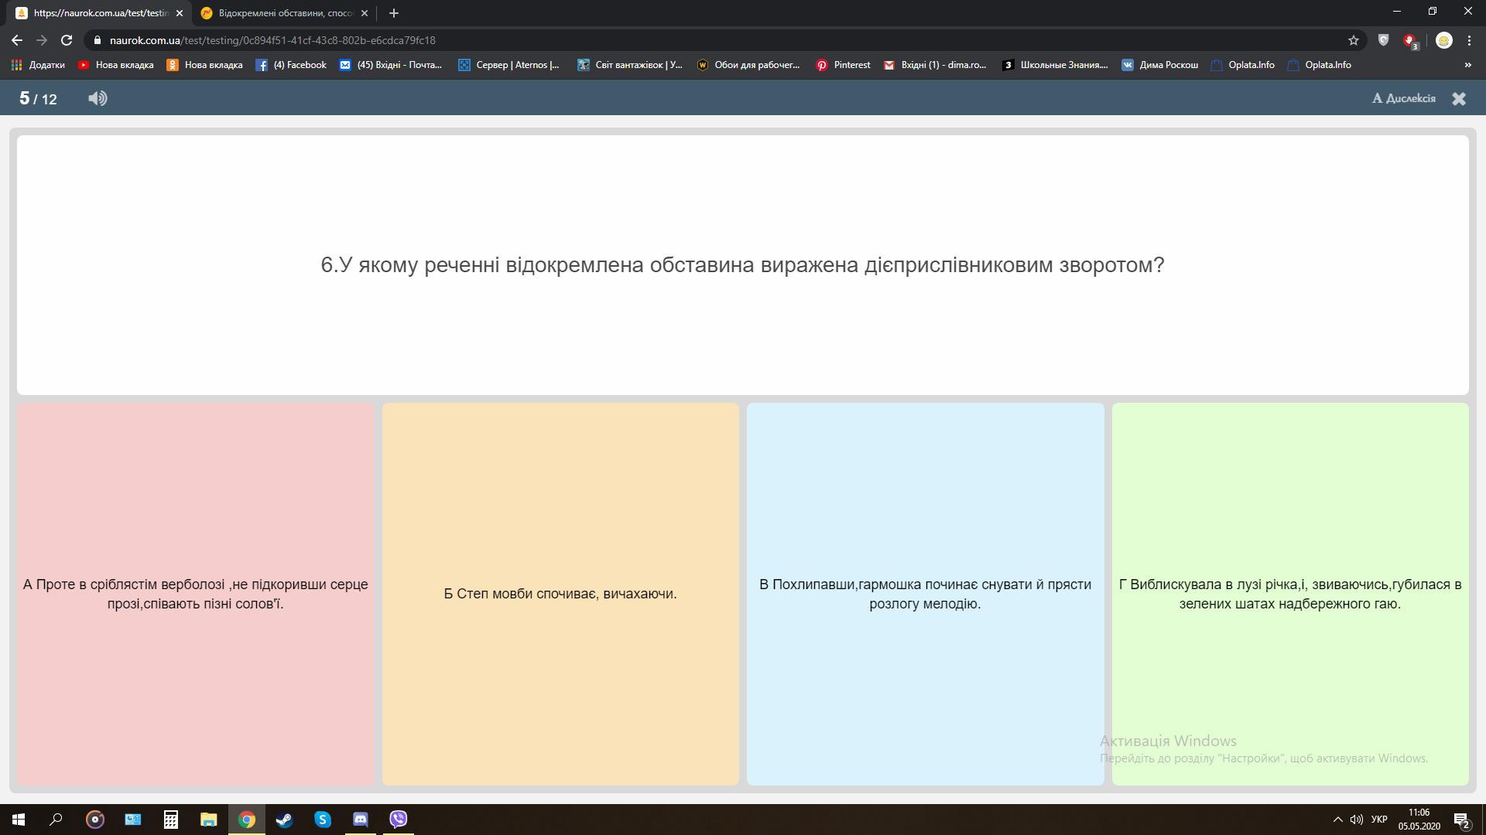The width and height of the screenshot is (1486, 835).
Task: Show hidden system tray icons
Action: coord(1337,820)
